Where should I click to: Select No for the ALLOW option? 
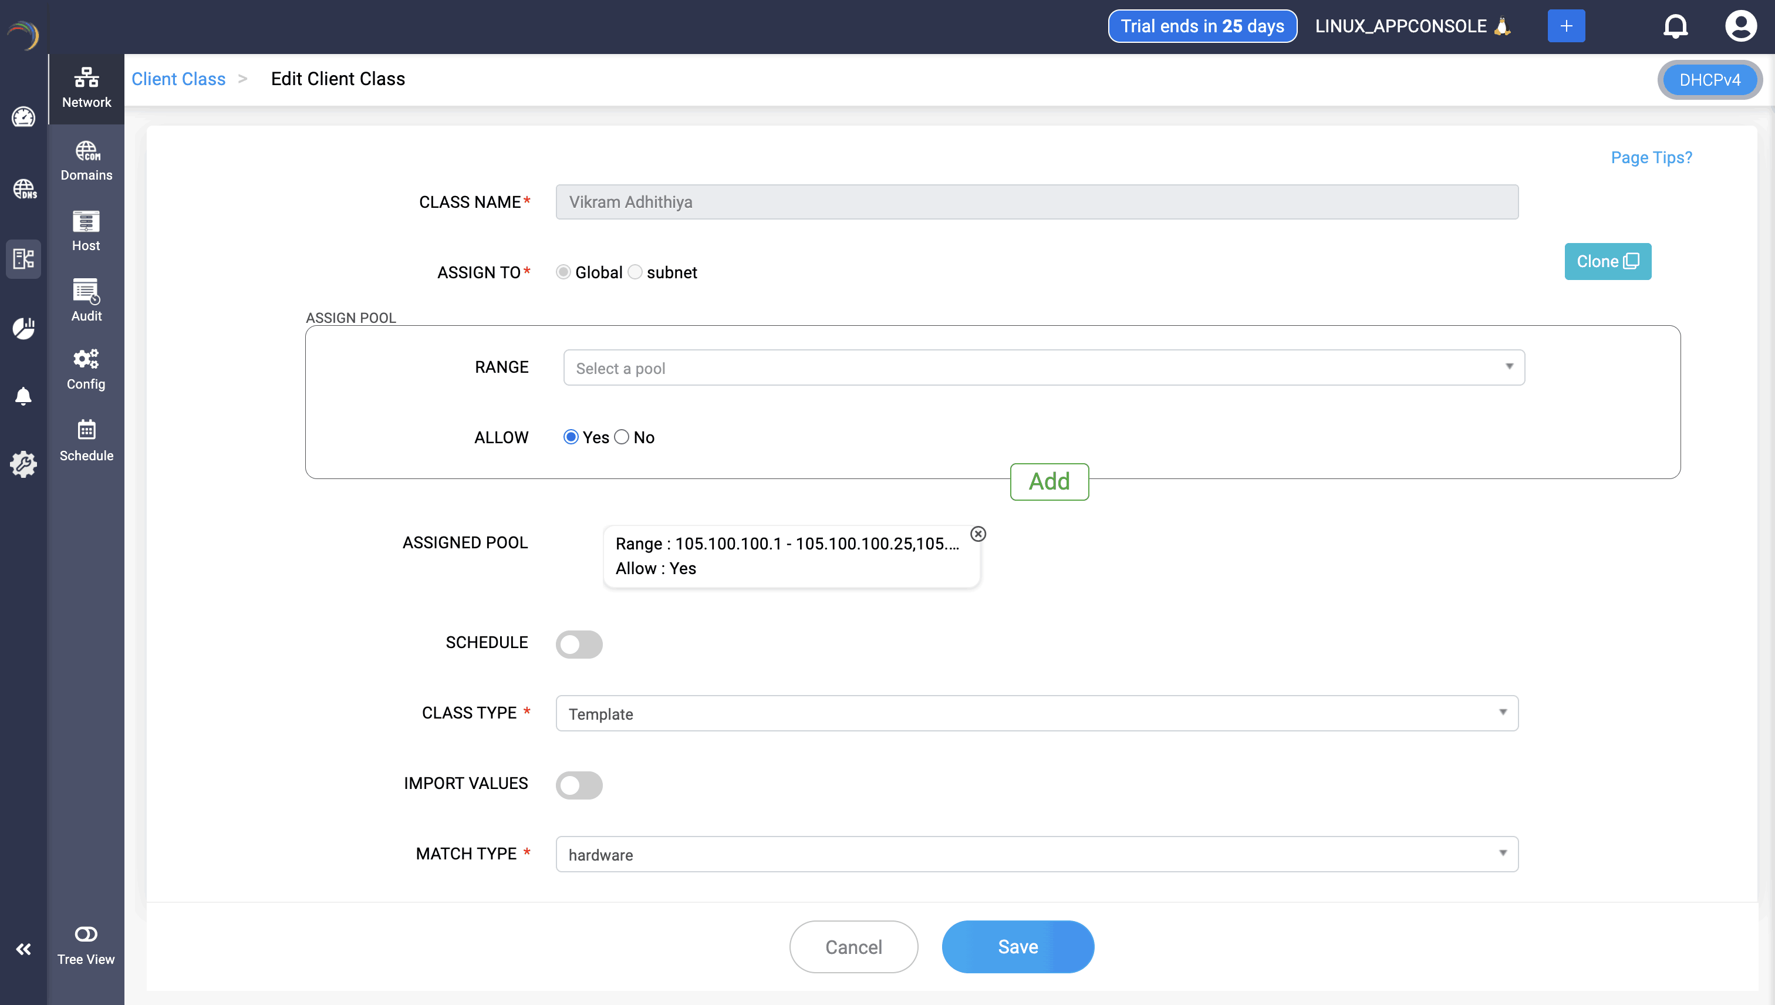point(621,437)
